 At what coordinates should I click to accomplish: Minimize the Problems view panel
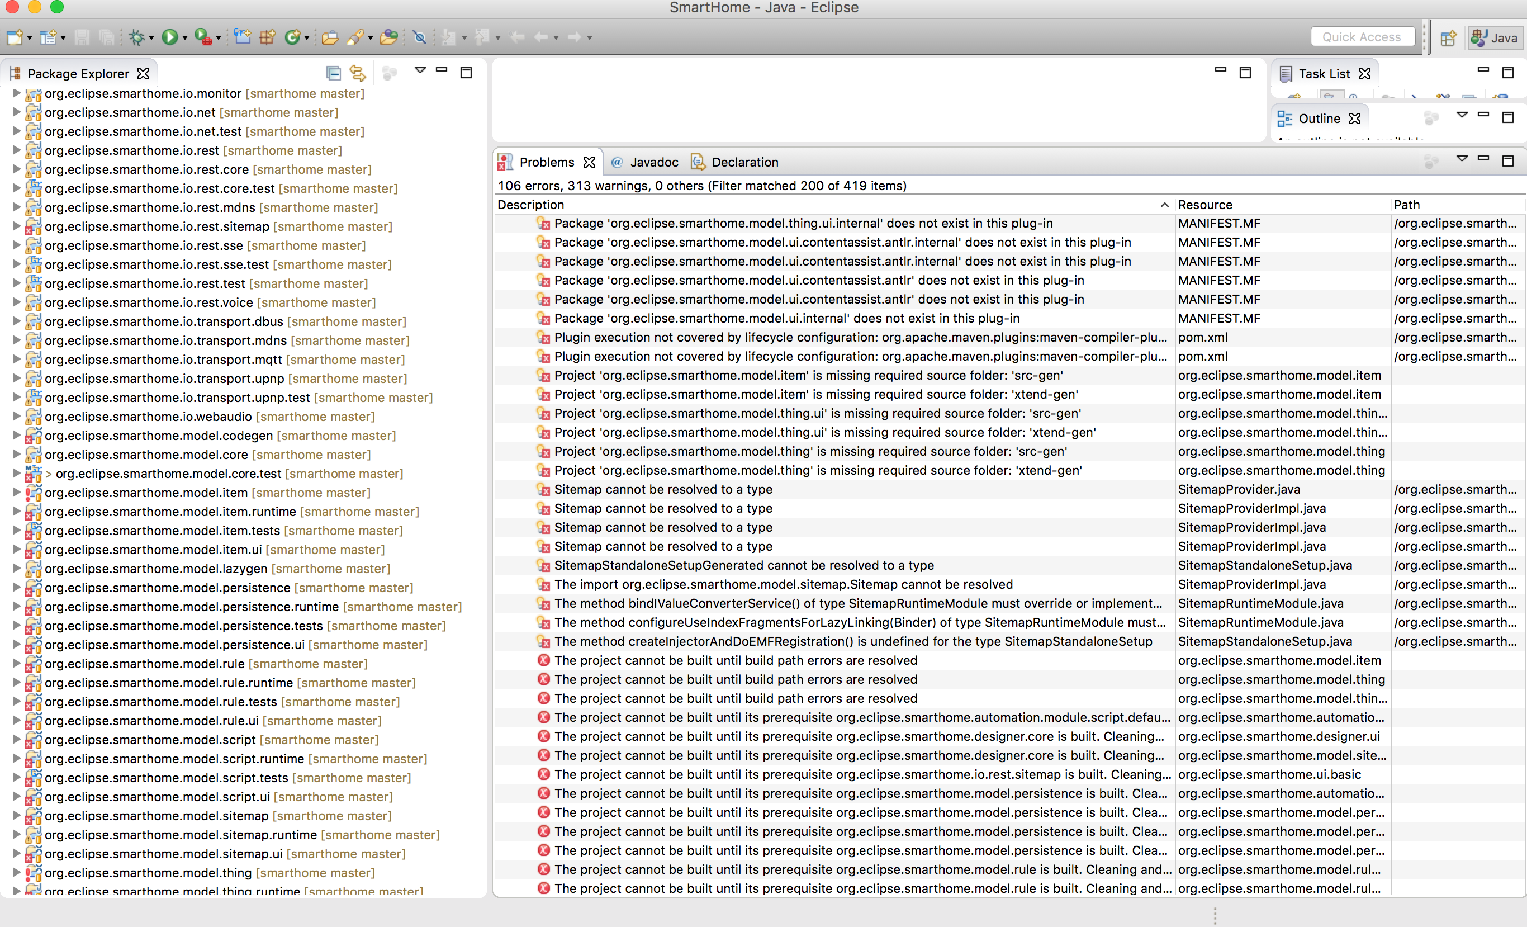click(x=1483, y=159)
